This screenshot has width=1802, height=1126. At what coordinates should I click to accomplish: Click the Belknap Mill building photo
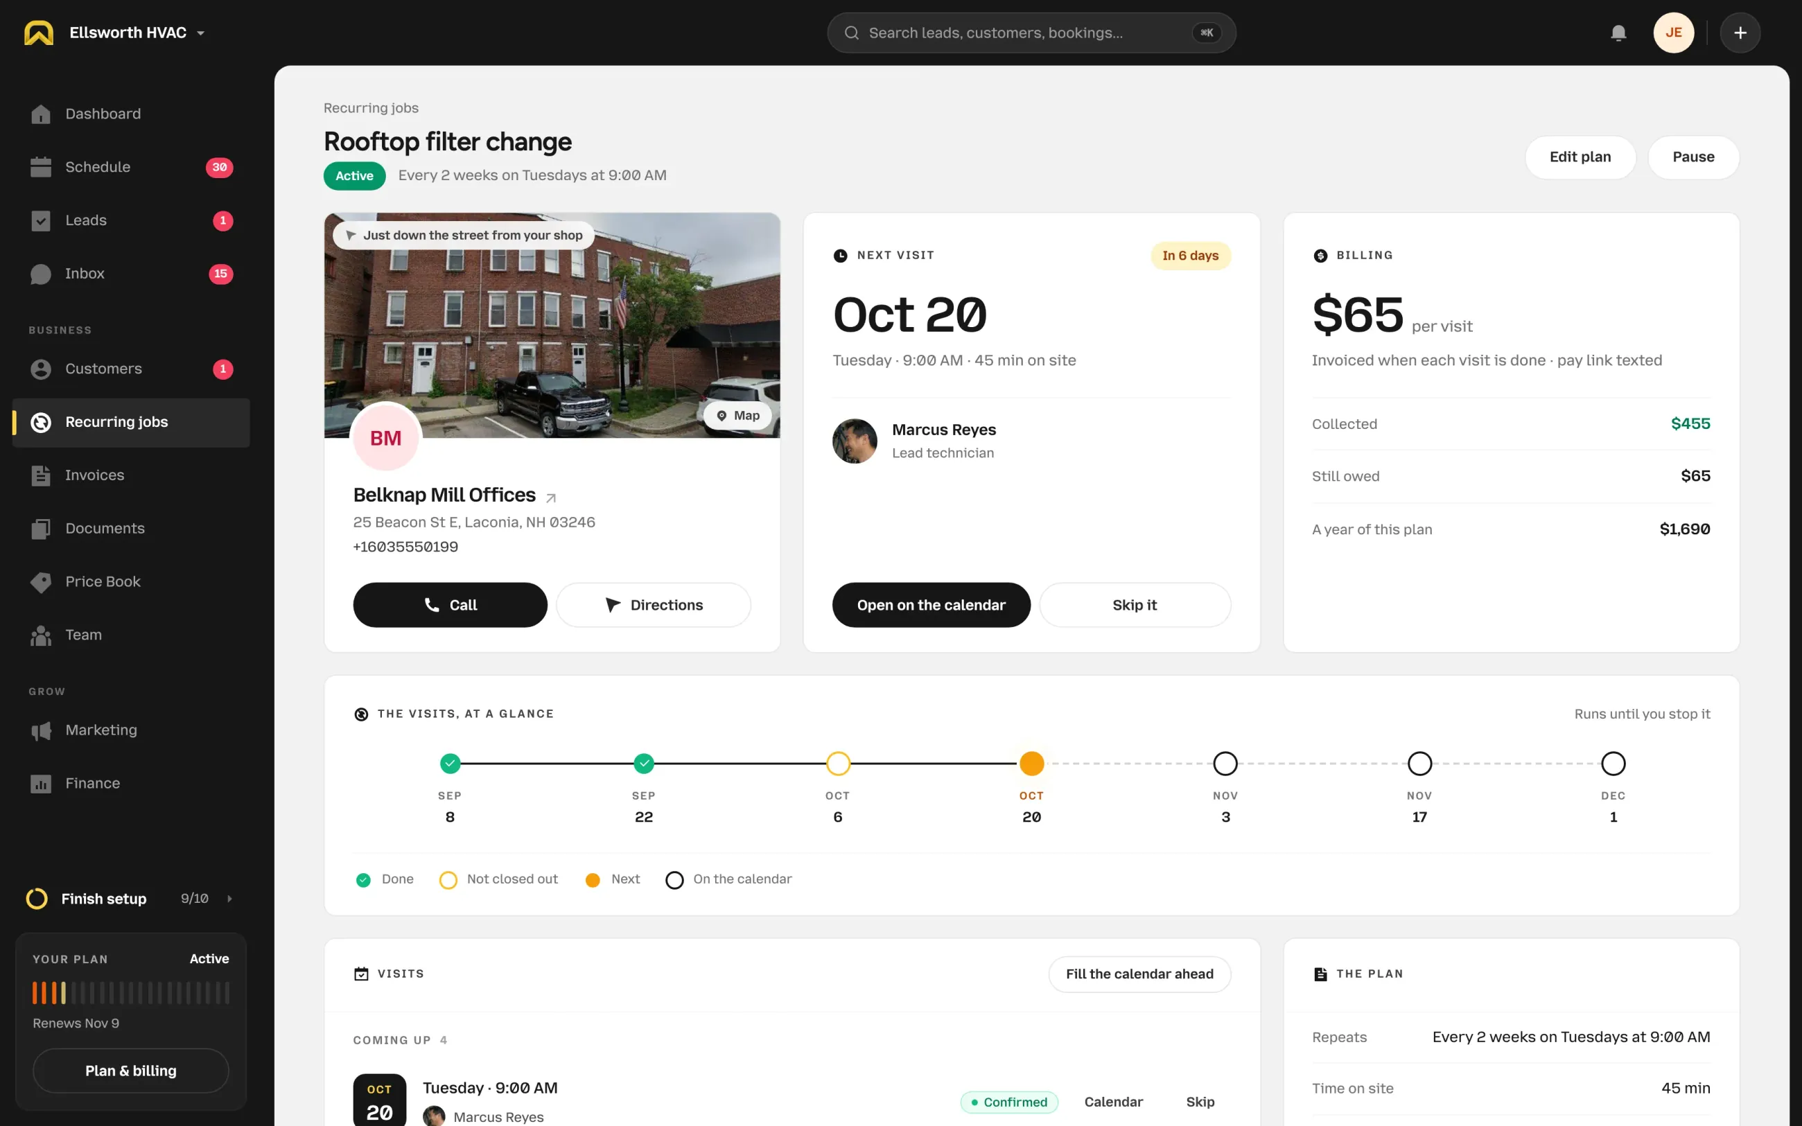coord(552,326)
